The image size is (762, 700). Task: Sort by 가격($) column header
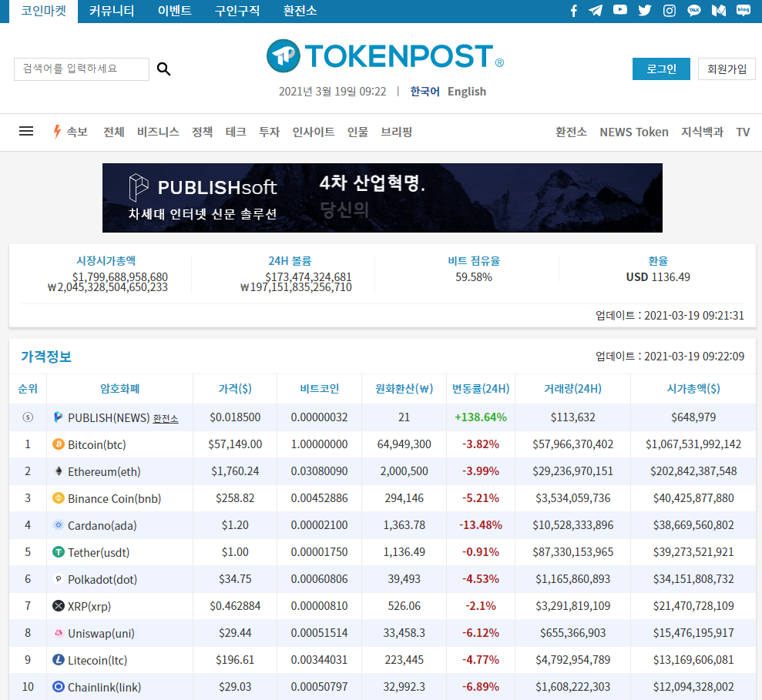click(x=235, y=389)
